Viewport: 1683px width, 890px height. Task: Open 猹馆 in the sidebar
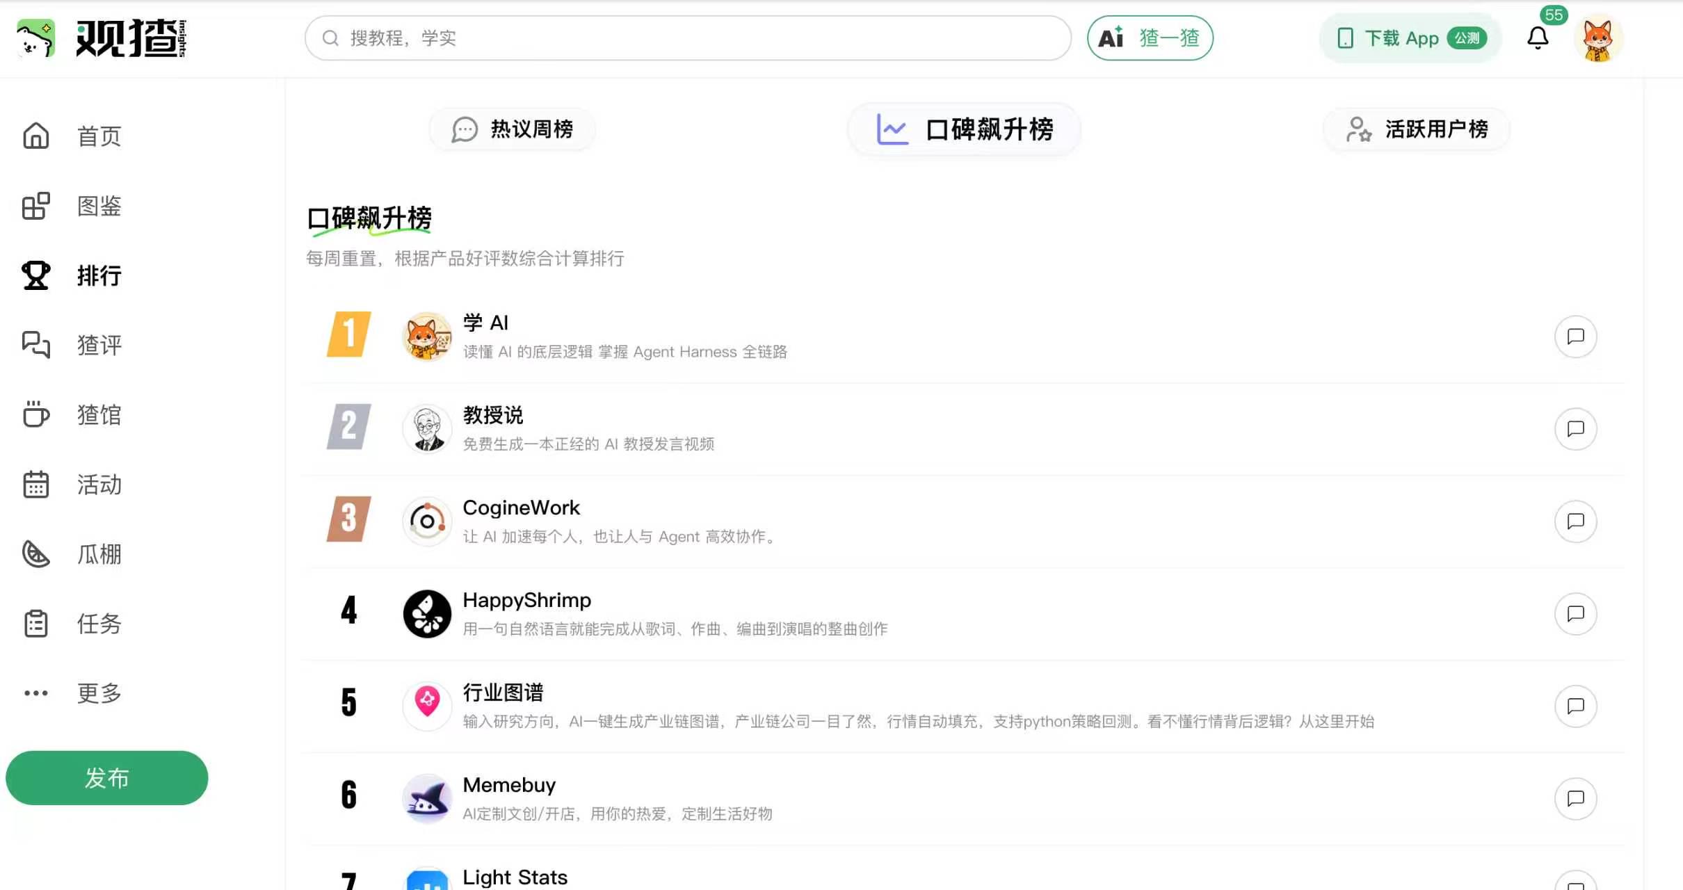(99, 414)
